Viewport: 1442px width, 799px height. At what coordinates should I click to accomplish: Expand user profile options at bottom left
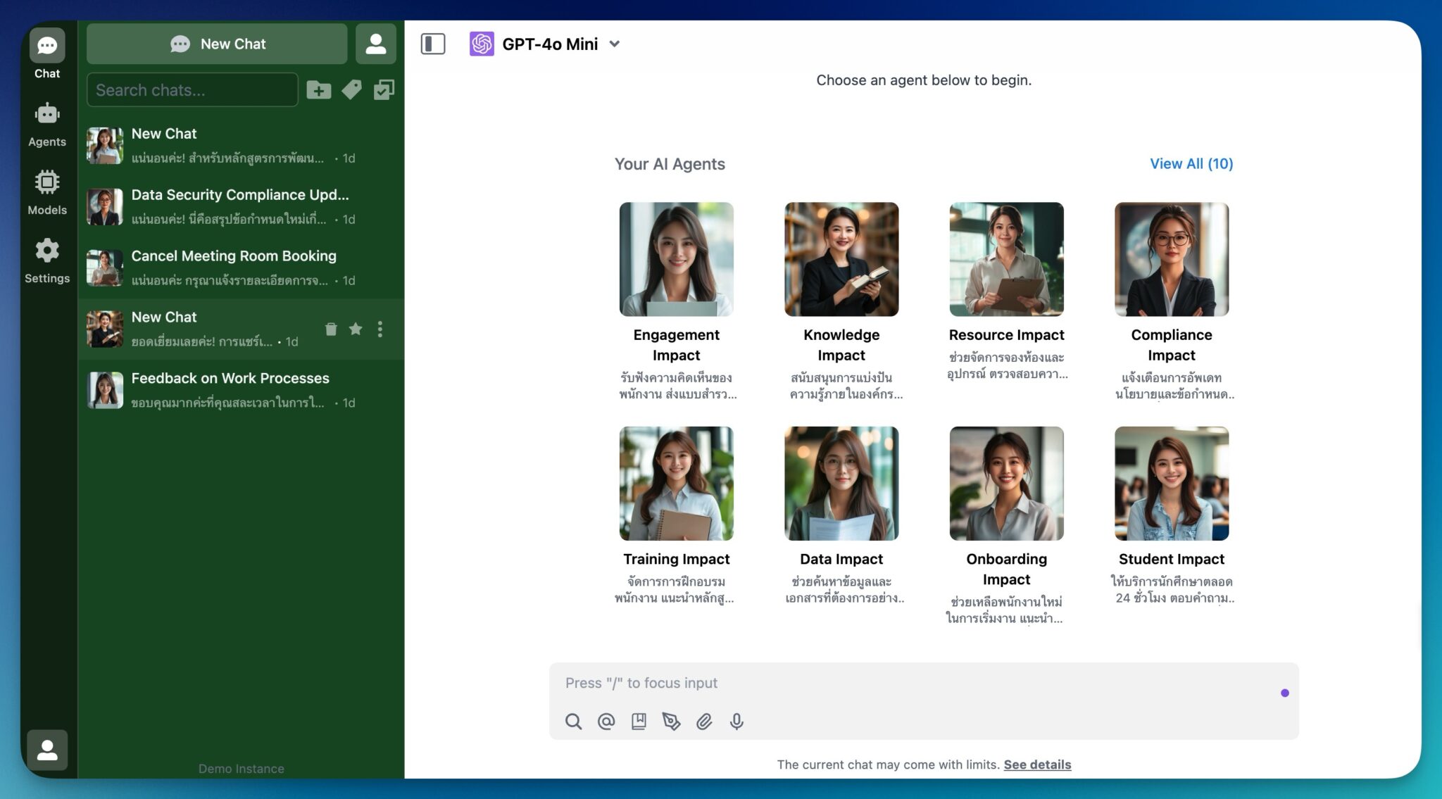(x=47, y=750)
